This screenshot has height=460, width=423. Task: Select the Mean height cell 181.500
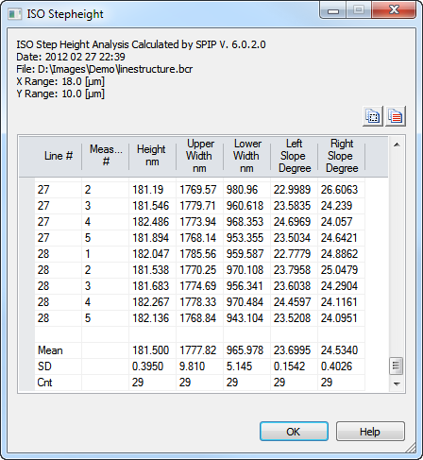point(152,350)
